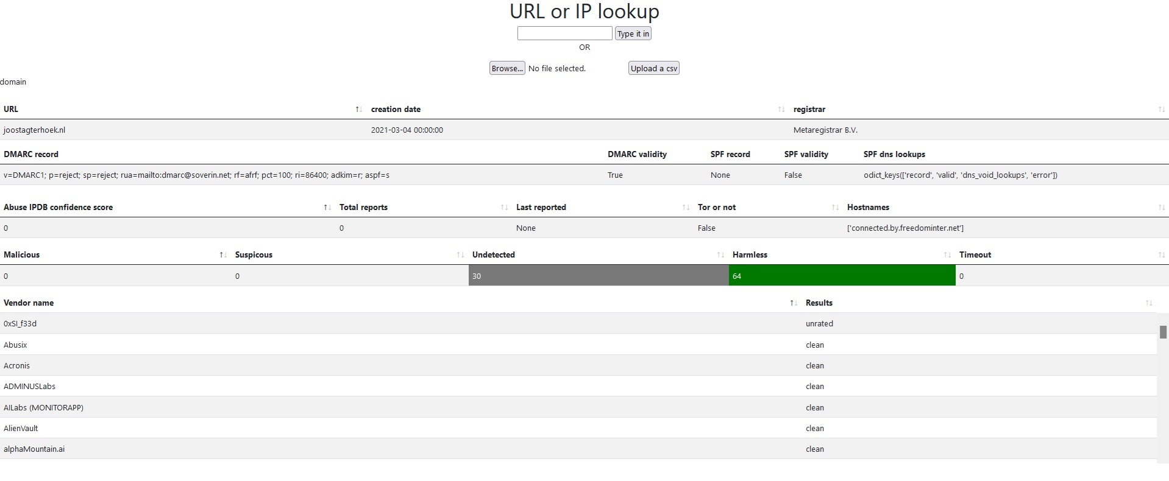Viewport: 1169px width, 481px height.
Task: Click the Harmless column header
Action: pyautogui.click(x=750, y=255)
